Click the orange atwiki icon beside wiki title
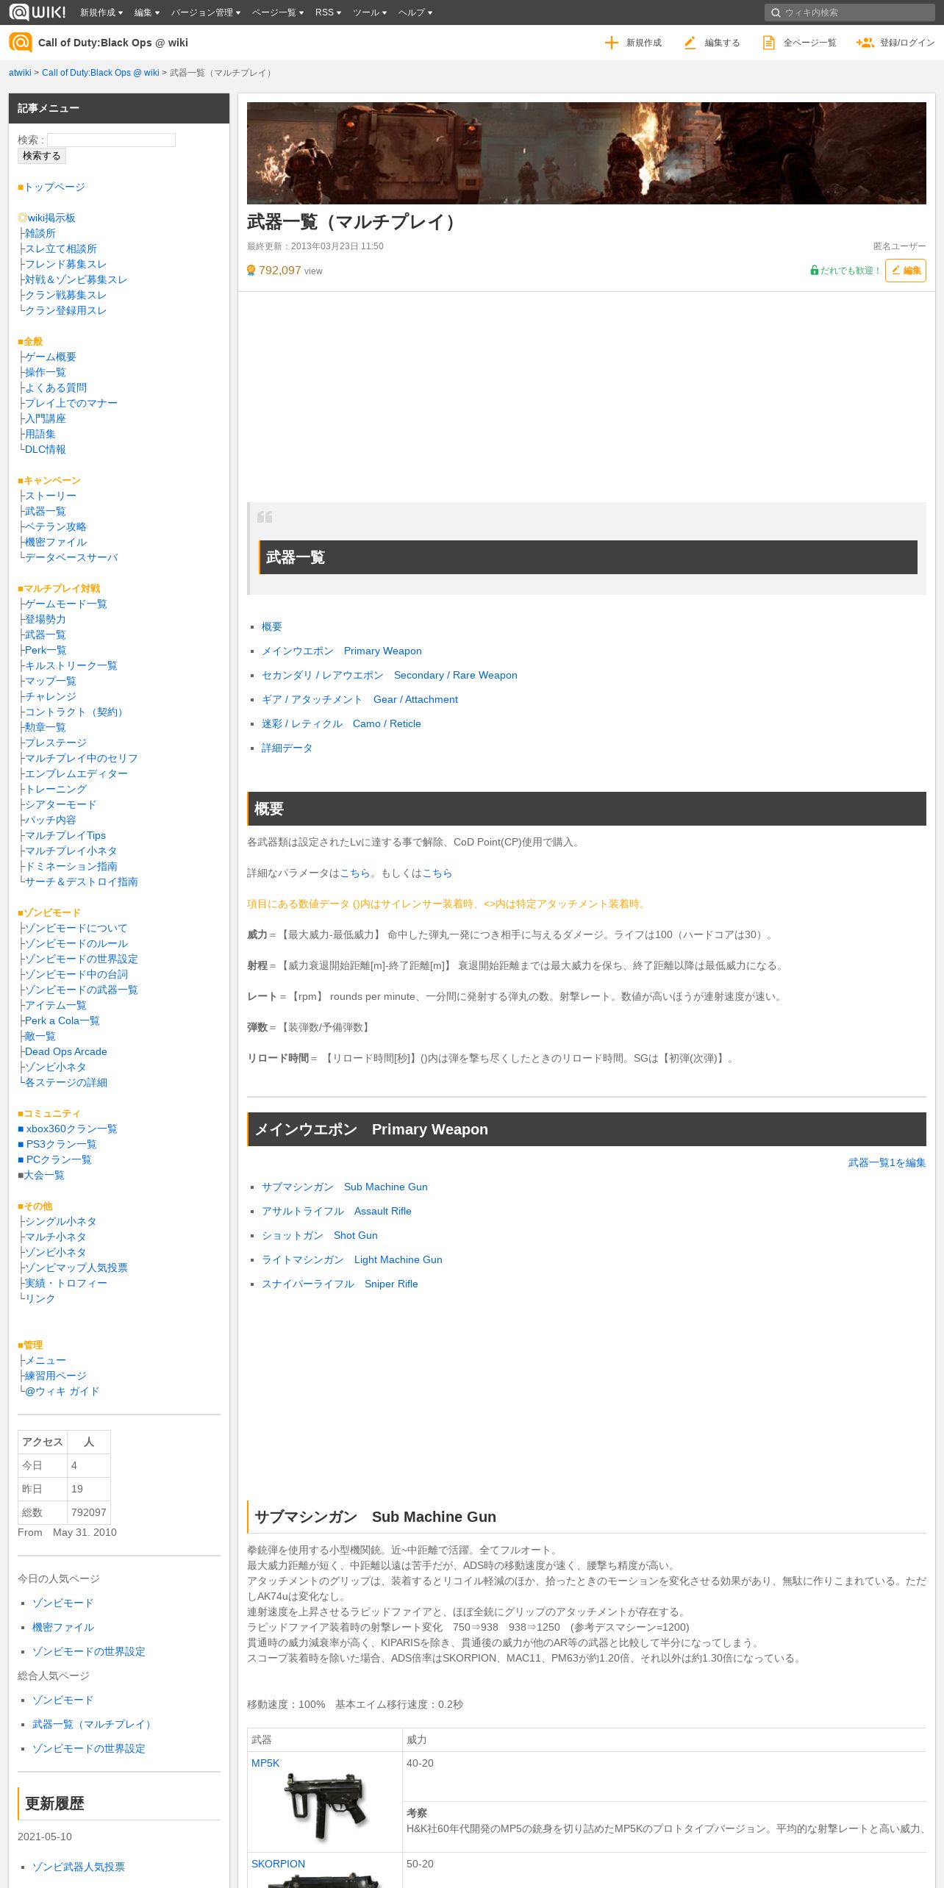 point(21,43)
